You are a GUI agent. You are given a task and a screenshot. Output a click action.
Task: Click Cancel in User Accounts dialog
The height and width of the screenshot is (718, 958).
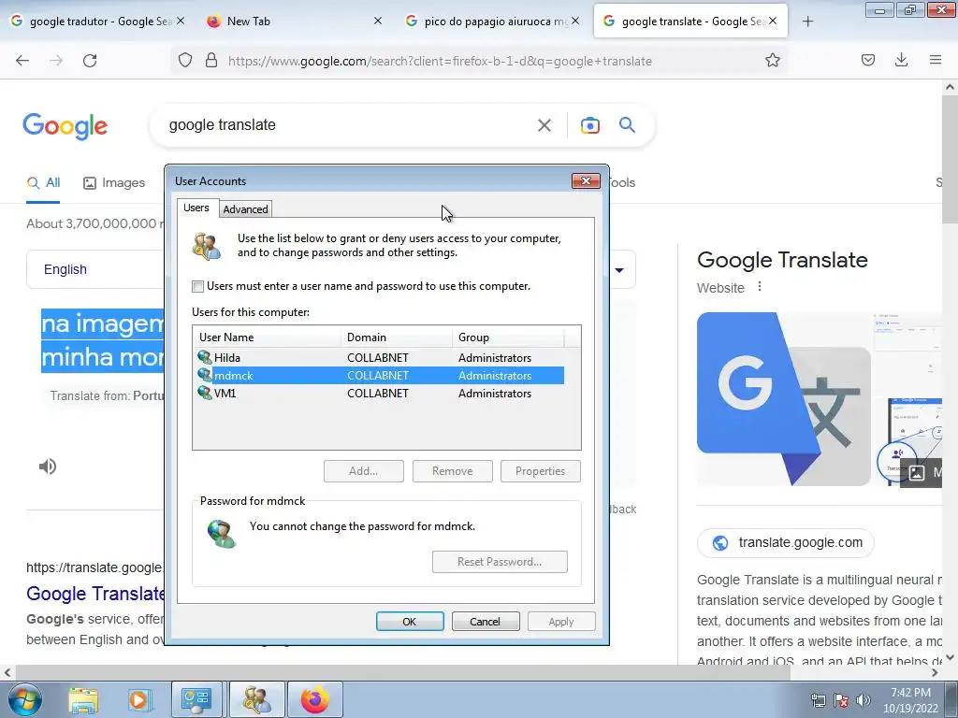[x=486, y=622]
